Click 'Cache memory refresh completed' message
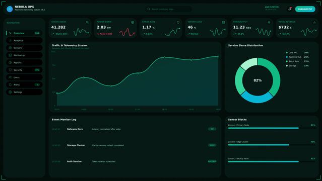Image resolution: width=322 pixels, height=181 pixels. pyautogui.click(x=108, y=145)
